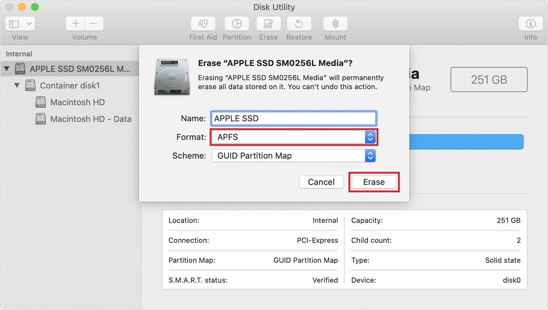Click the Disk Utility window title
The image size is (548, 310).
click(x=274, y=7)
